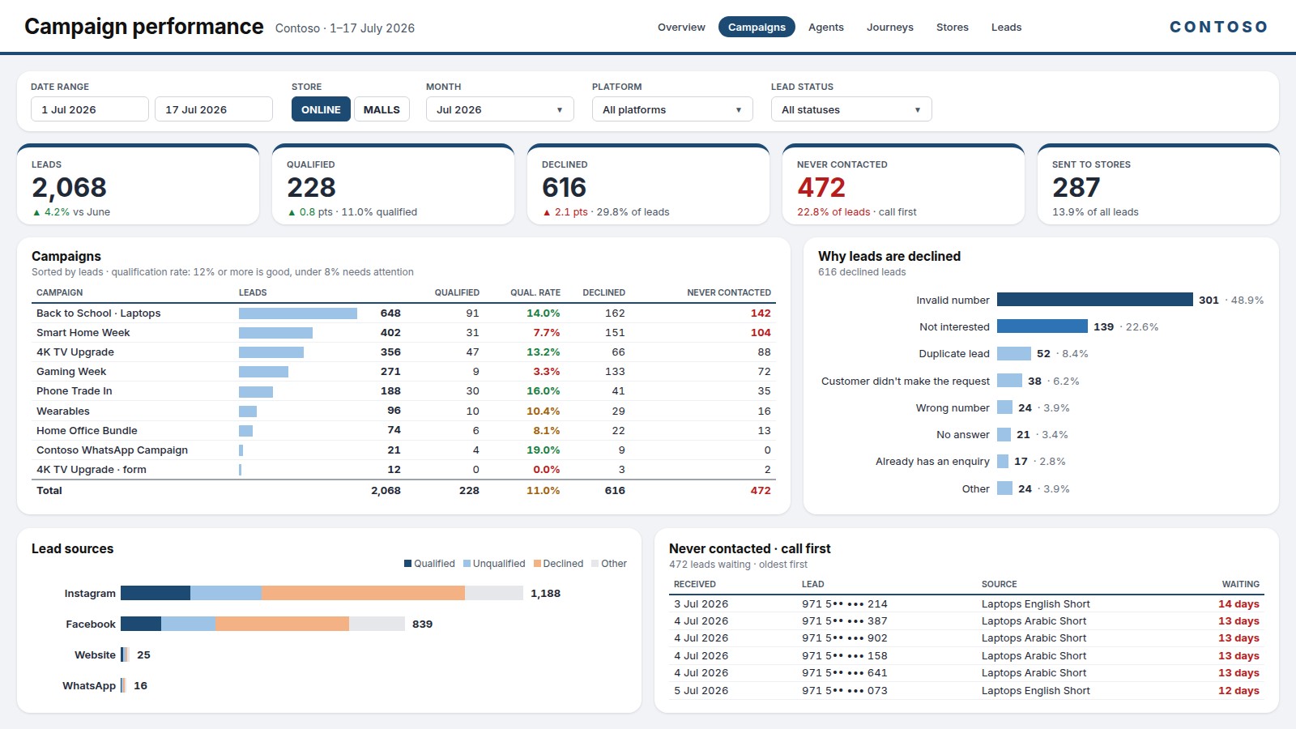The height and width of the screenshot is (729, 1296).
Task: Click Back to School · Laptops campaign row
Action: [x=403, y=313]
